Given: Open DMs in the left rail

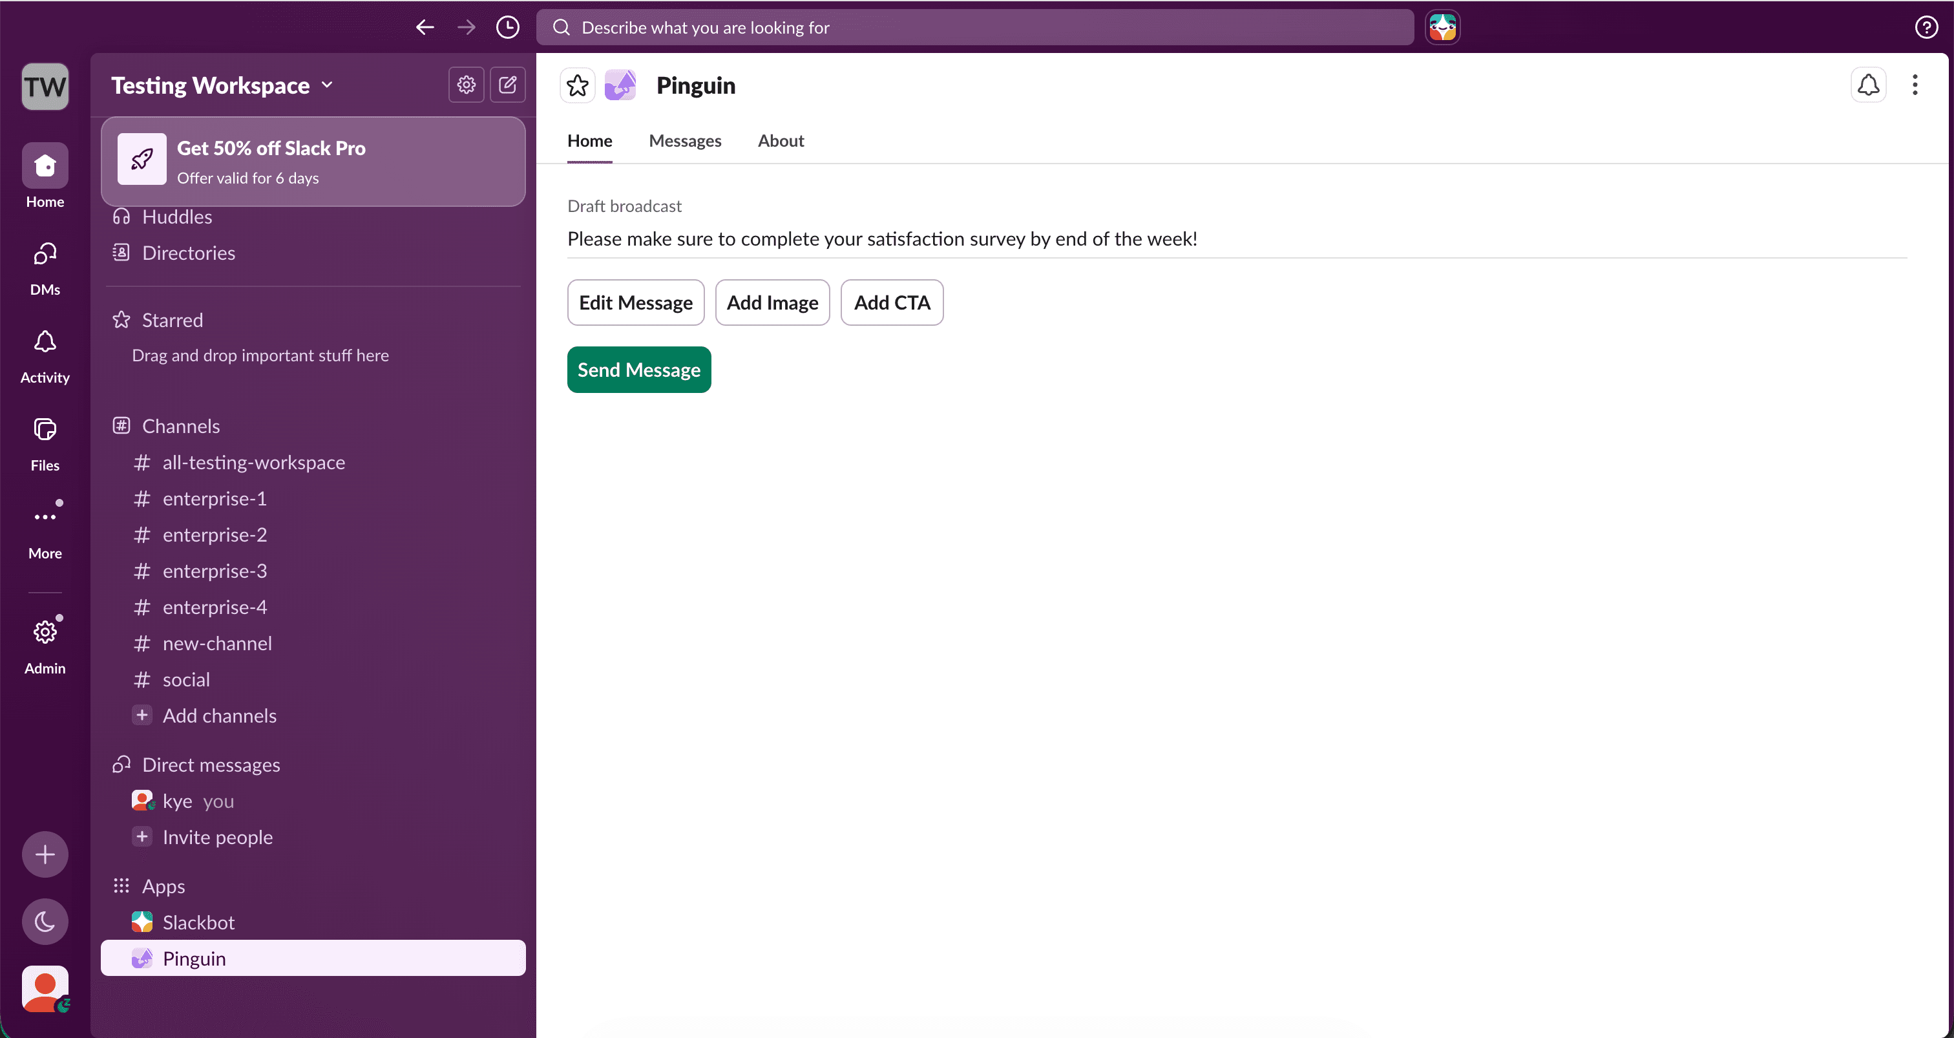Looking at the screenshot, I should pyautogui.click(x=45, y=267).
